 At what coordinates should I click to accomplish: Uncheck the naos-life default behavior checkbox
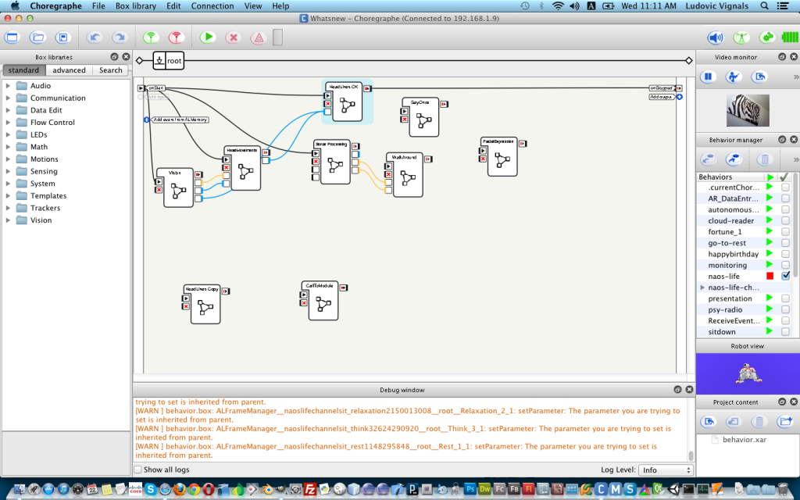tap(785, 276)
